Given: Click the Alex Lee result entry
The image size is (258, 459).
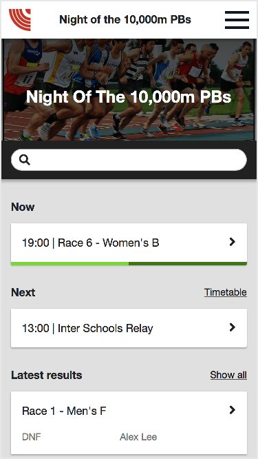Looking at the screenshot, I should [x=138, y=438].
